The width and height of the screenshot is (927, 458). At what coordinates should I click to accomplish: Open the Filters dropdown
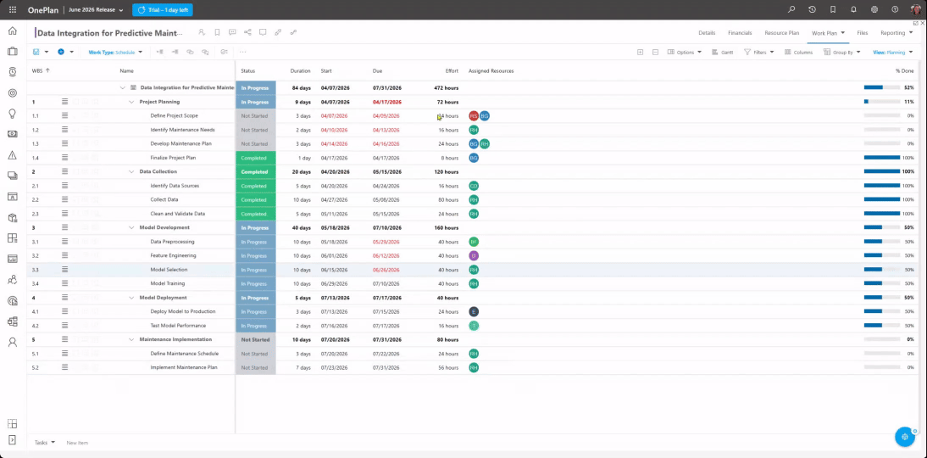759,52
